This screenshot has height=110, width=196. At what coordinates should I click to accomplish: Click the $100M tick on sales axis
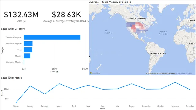coord(85,69)
